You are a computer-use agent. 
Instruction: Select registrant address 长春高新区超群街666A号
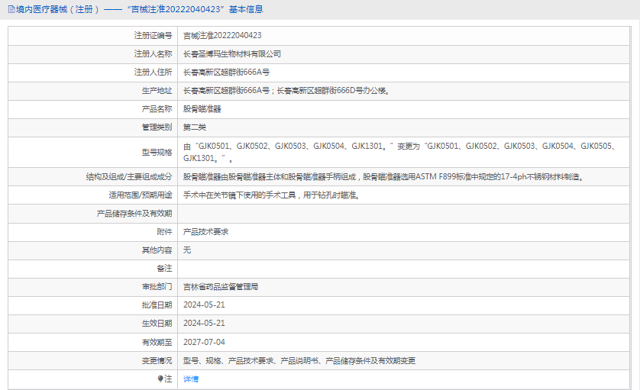227,73
